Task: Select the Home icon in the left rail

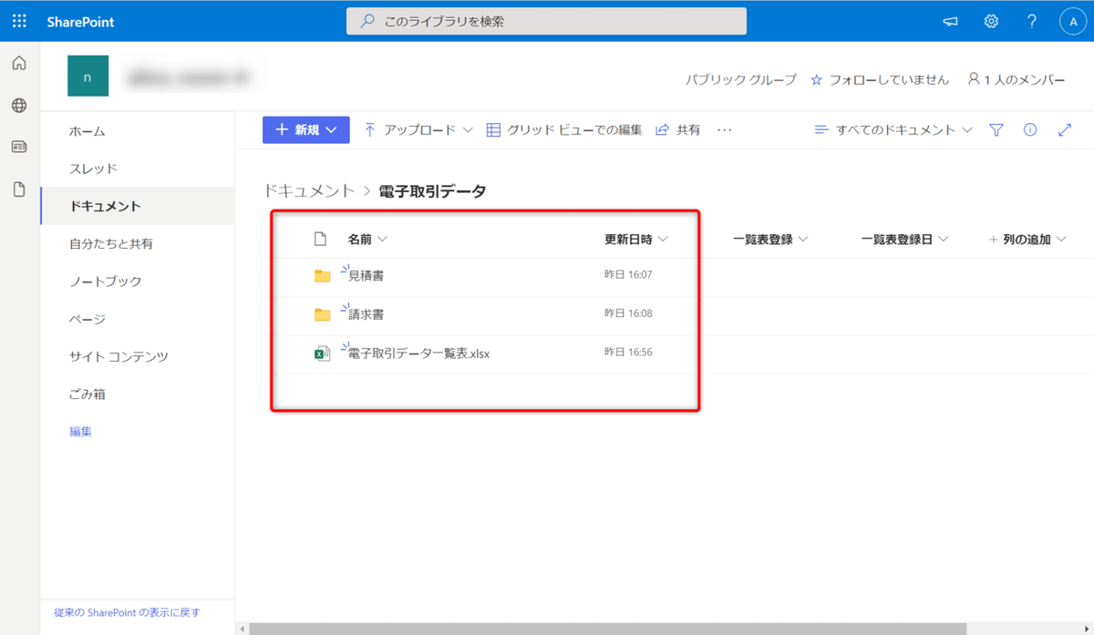Action: pos(17,62)
